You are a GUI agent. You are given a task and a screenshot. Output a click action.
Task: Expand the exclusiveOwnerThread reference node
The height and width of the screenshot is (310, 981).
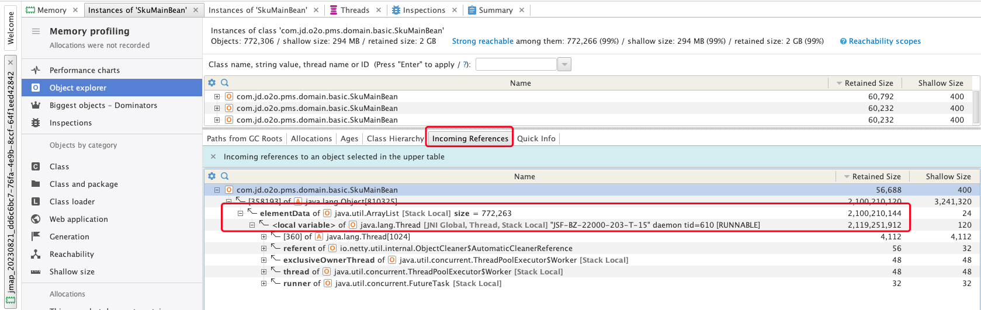click(x=264, y=260)
